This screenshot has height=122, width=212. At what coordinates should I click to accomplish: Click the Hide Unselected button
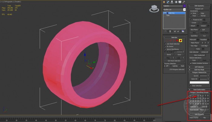(199, 55)
